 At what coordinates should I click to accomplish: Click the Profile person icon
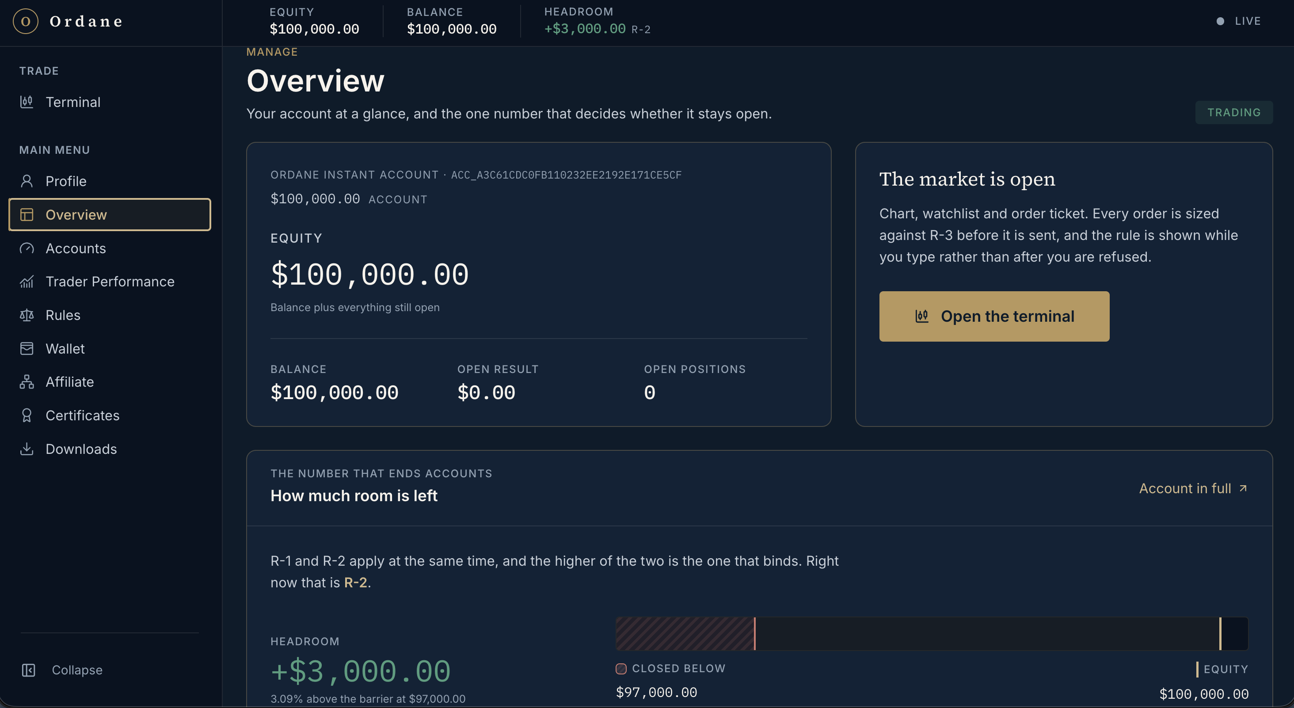click(27, 181)
